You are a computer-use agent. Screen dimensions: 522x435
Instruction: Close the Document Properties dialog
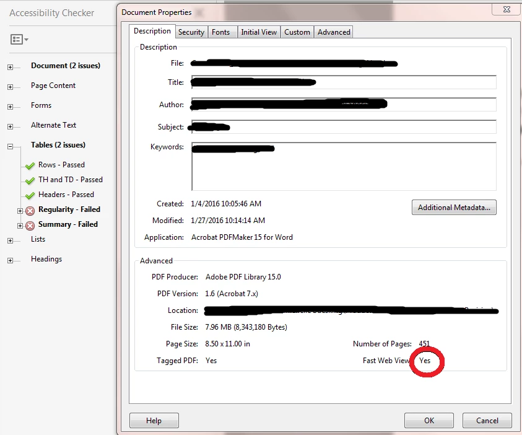tap(507, 9)
